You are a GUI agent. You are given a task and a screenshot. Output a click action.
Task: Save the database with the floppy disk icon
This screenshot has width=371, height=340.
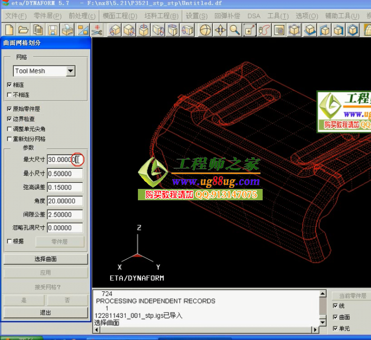click(x=53, y=30)
